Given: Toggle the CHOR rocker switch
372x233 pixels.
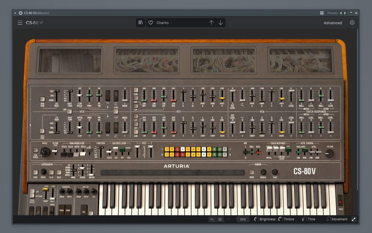Looking at the screenshot, I should 68,210.
